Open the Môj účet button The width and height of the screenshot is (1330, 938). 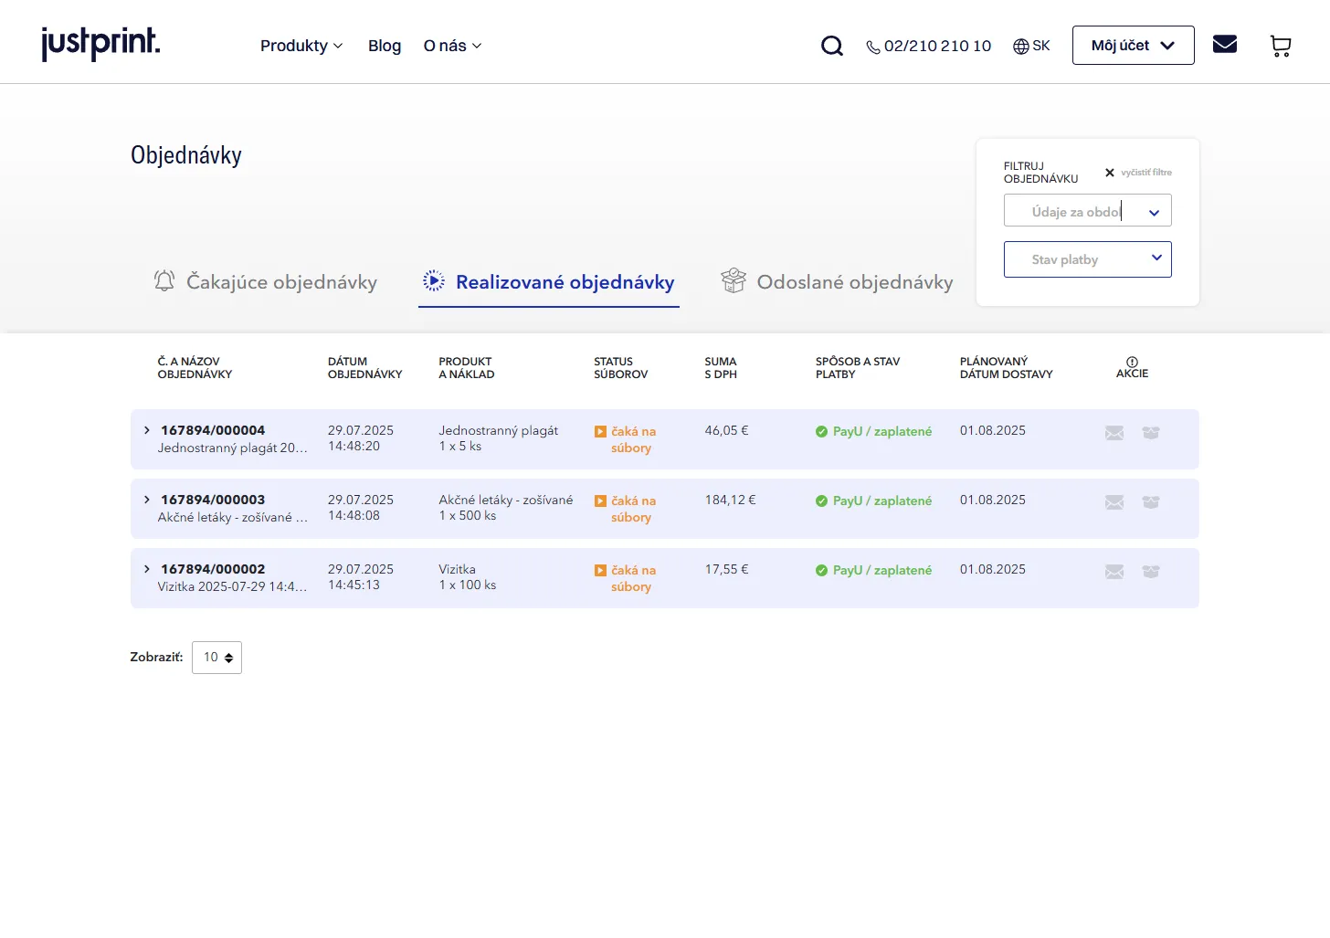(1133, 46)
